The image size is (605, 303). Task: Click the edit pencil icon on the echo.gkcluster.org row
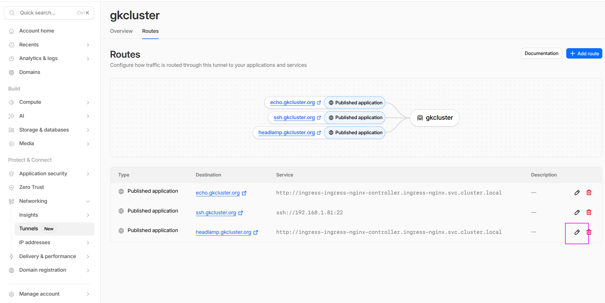tap(577, 192)
